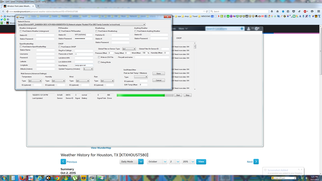Open the Google G bookmark in bookmarks bar
The height and width of the screenshot is (181, 322).
tap(2, 16)
